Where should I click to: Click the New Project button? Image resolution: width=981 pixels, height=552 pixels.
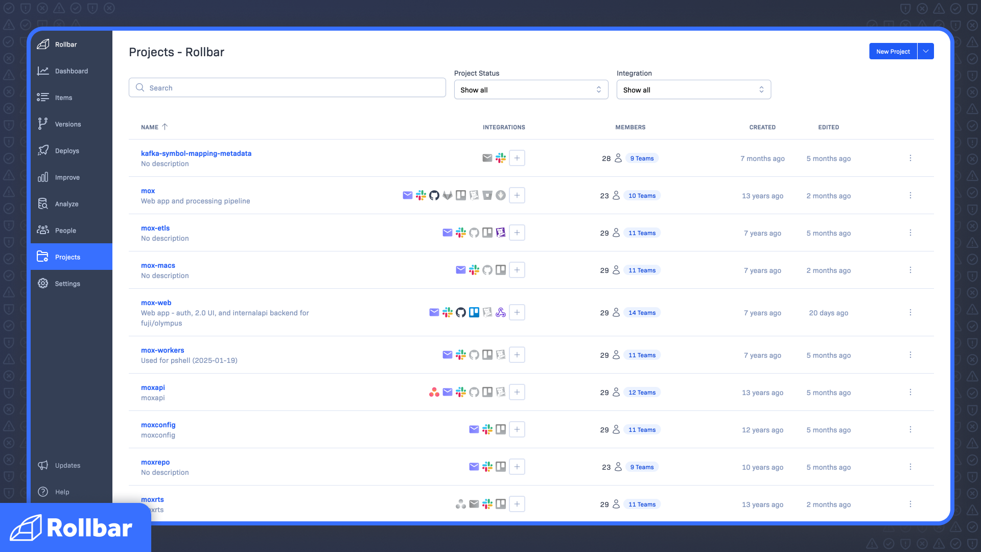pyautogui.click(x=893, y=51)
